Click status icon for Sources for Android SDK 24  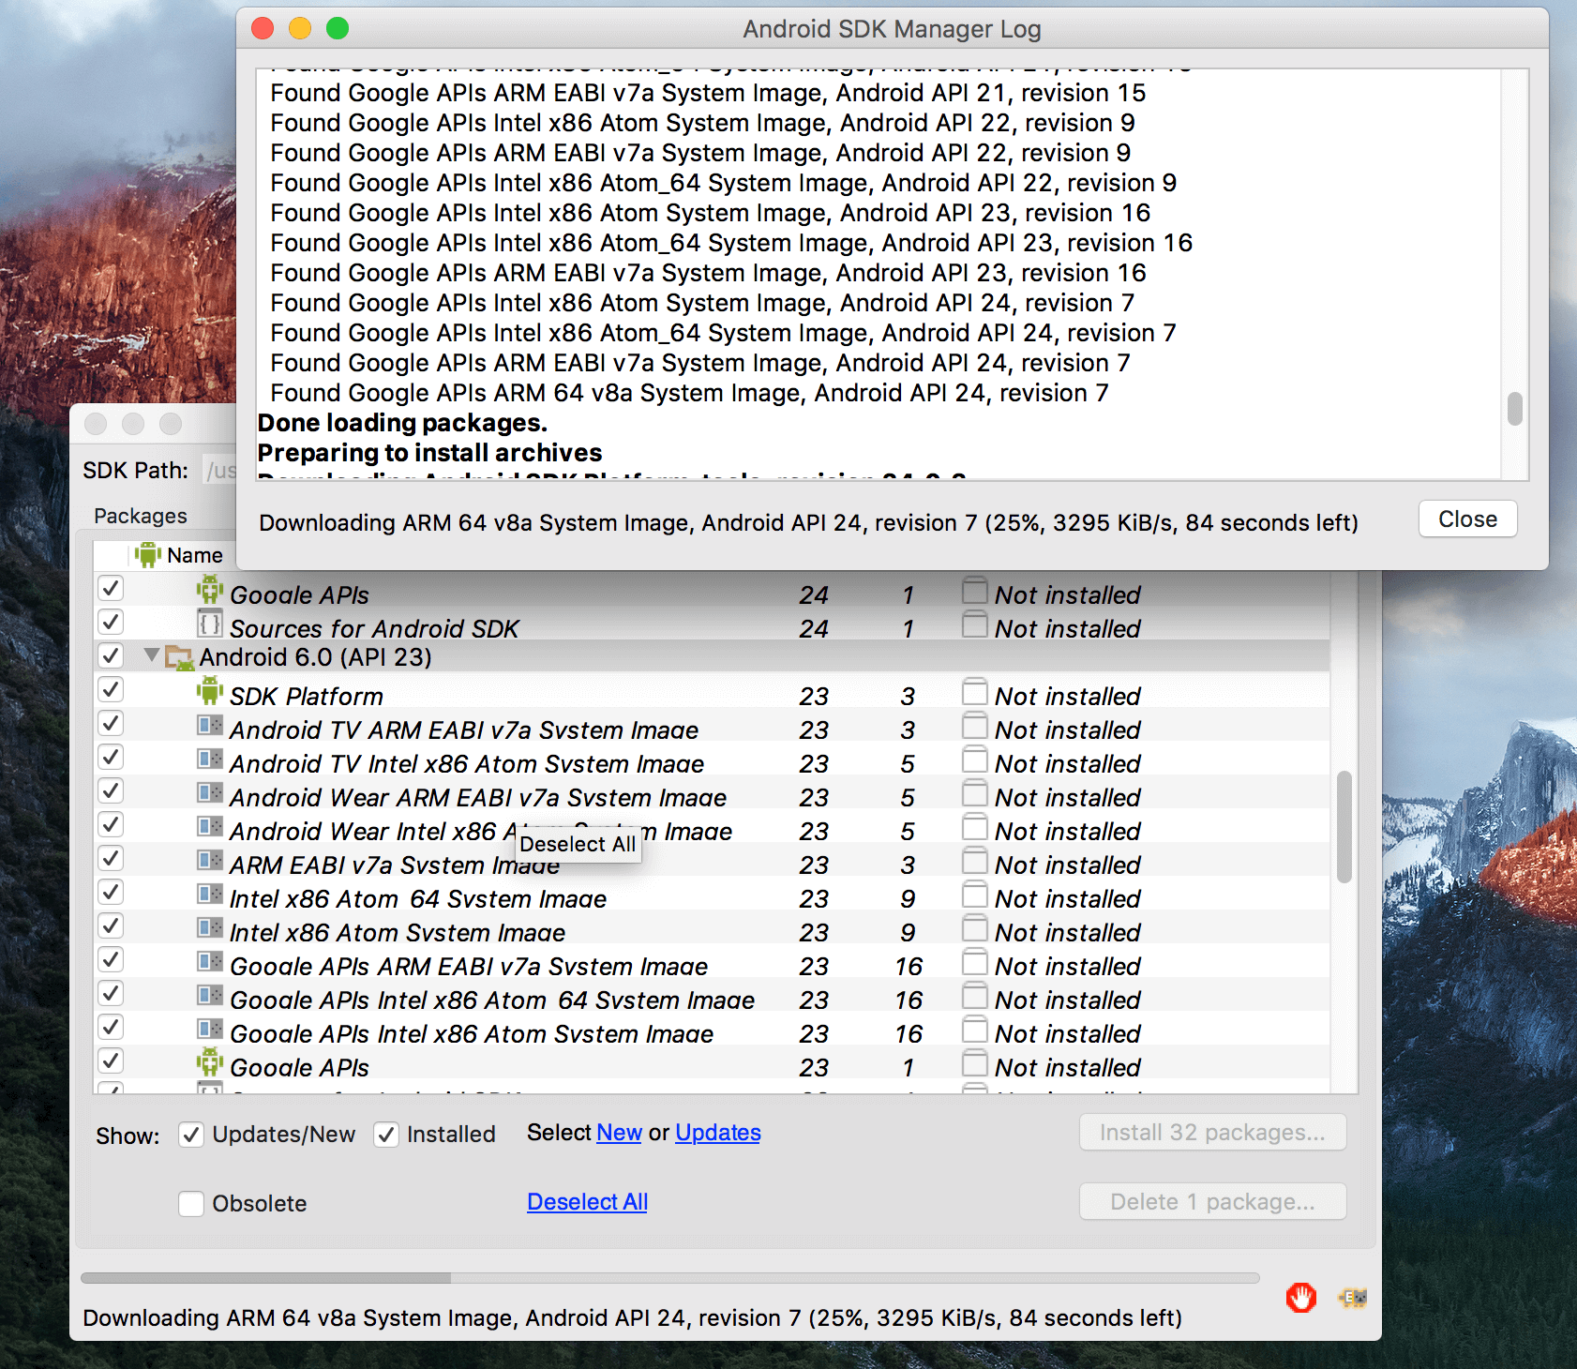coord(975,624)
